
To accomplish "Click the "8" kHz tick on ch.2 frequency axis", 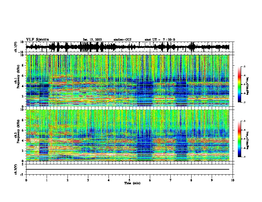I will [x=23, y=120].
